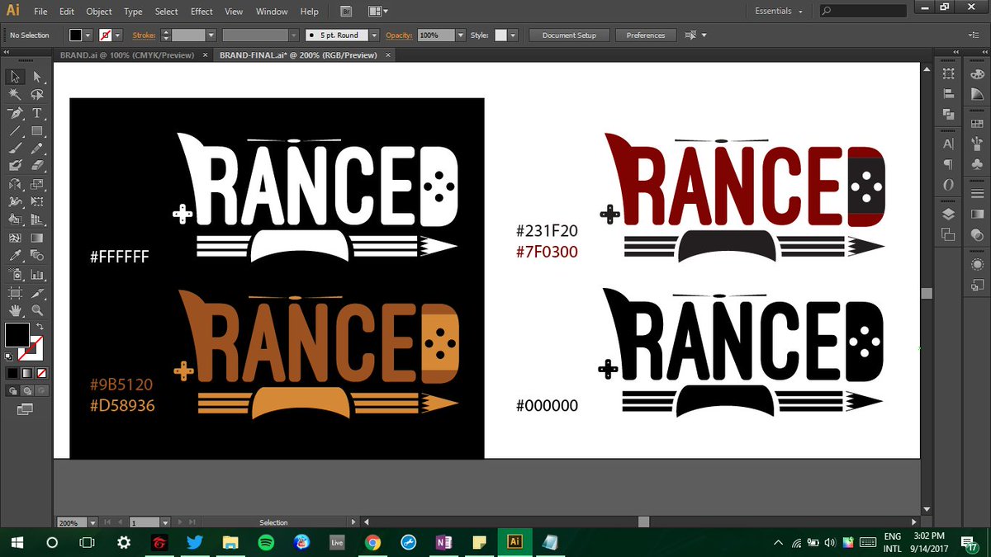Open the Character panel
Viewport: 991px width, 557px height.
[x=948, y=144]
